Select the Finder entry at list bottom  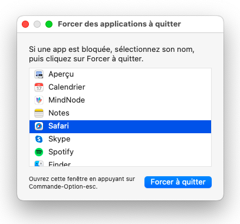pos(120,163)
